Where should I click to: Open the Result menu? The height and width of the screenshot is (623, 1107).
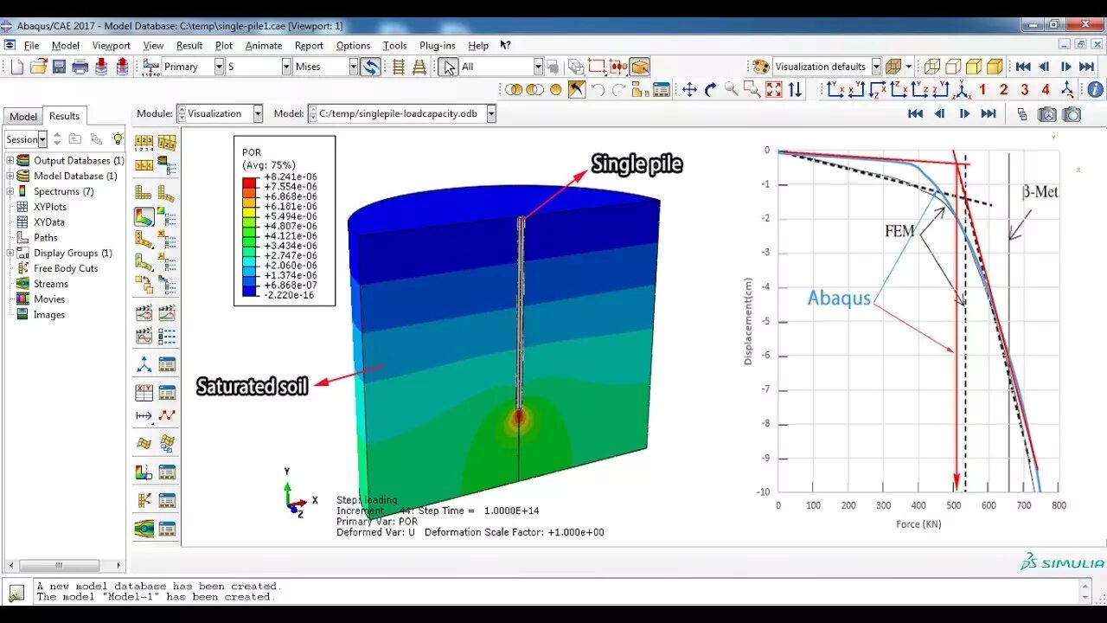pyautogui.click(x=189, y=46)
